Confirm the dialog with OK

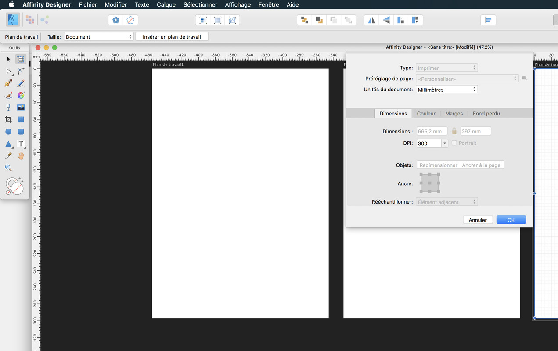click(511, 220)
